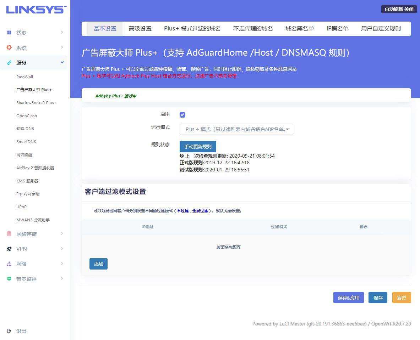Image resolution: width=420 pixels, height=340 pixels.
Task: Click the 系统 (System) gear icon
Action: tap(10, 47)
